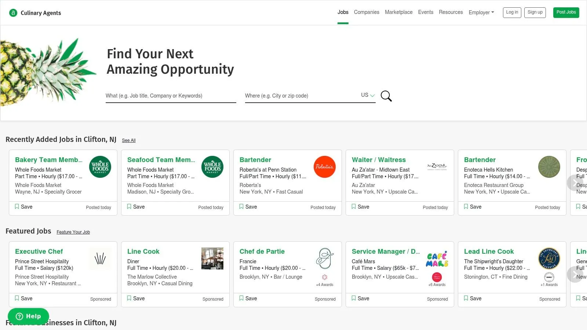The height and width of the screenshot is (330, 587).
Task: Click the Log in button
Action: (512, 12)
